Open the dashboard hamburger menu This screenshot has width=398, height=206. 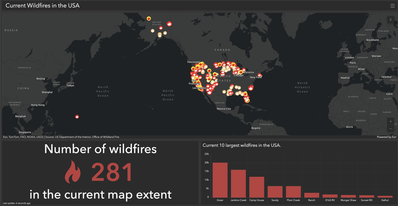point(393,6)
